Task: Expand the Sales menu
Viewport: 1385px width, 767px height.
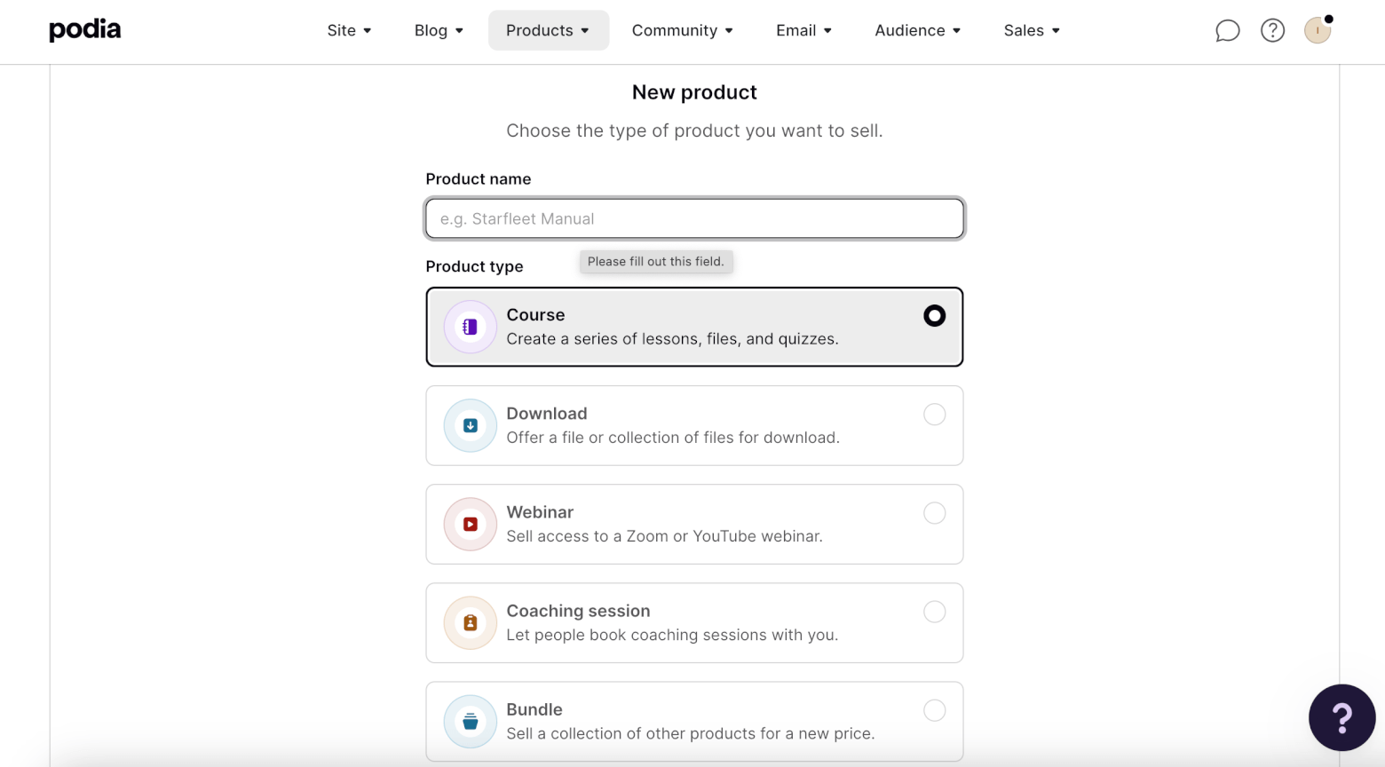Action: 1032,30
